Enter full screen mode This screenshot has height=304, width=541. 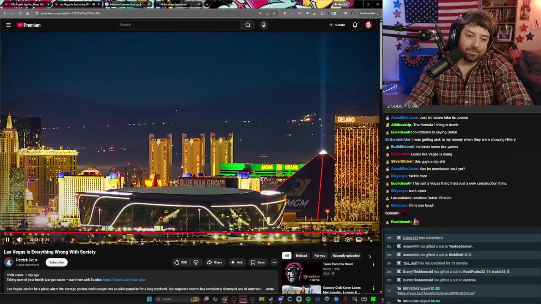point(370,239)
